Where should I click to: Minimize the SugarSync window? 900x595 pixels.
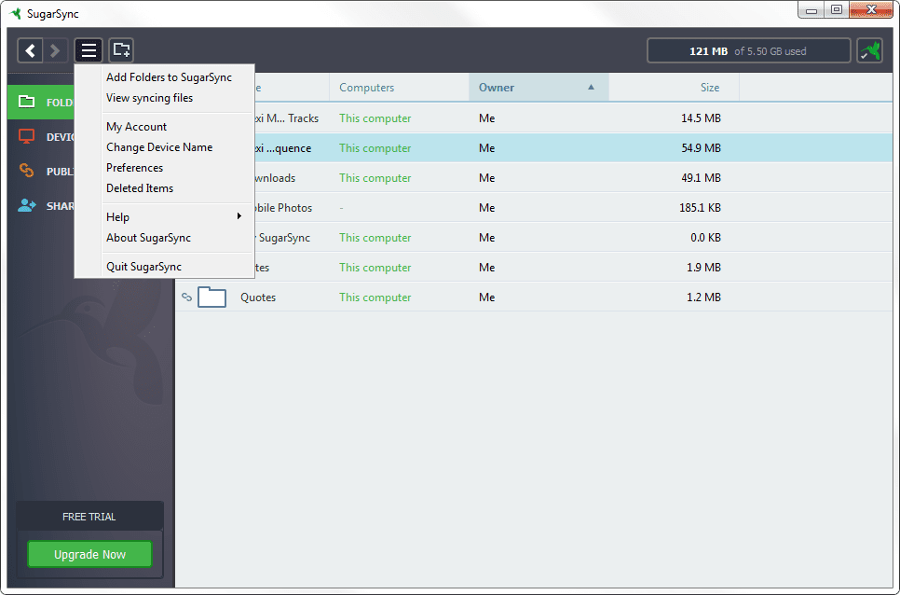click(811, 9)
